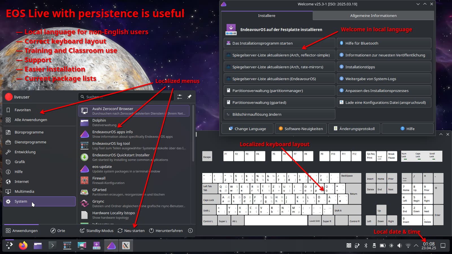Select Alle Anwendungen category
Image resolution: width=452 pixels, height=254 pixels.
pos(39,120)
